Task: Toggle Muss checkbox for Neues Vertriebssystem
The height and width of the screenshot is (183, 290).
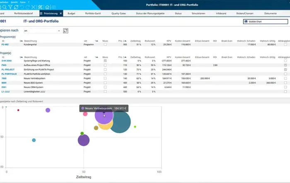Action: click(x=105, y=78)
